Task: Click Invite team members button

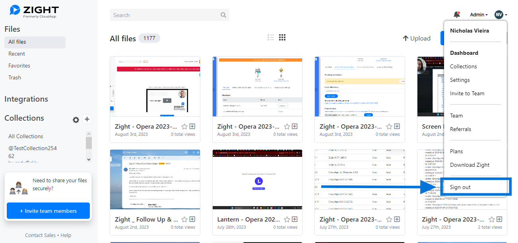Action: 49,211
